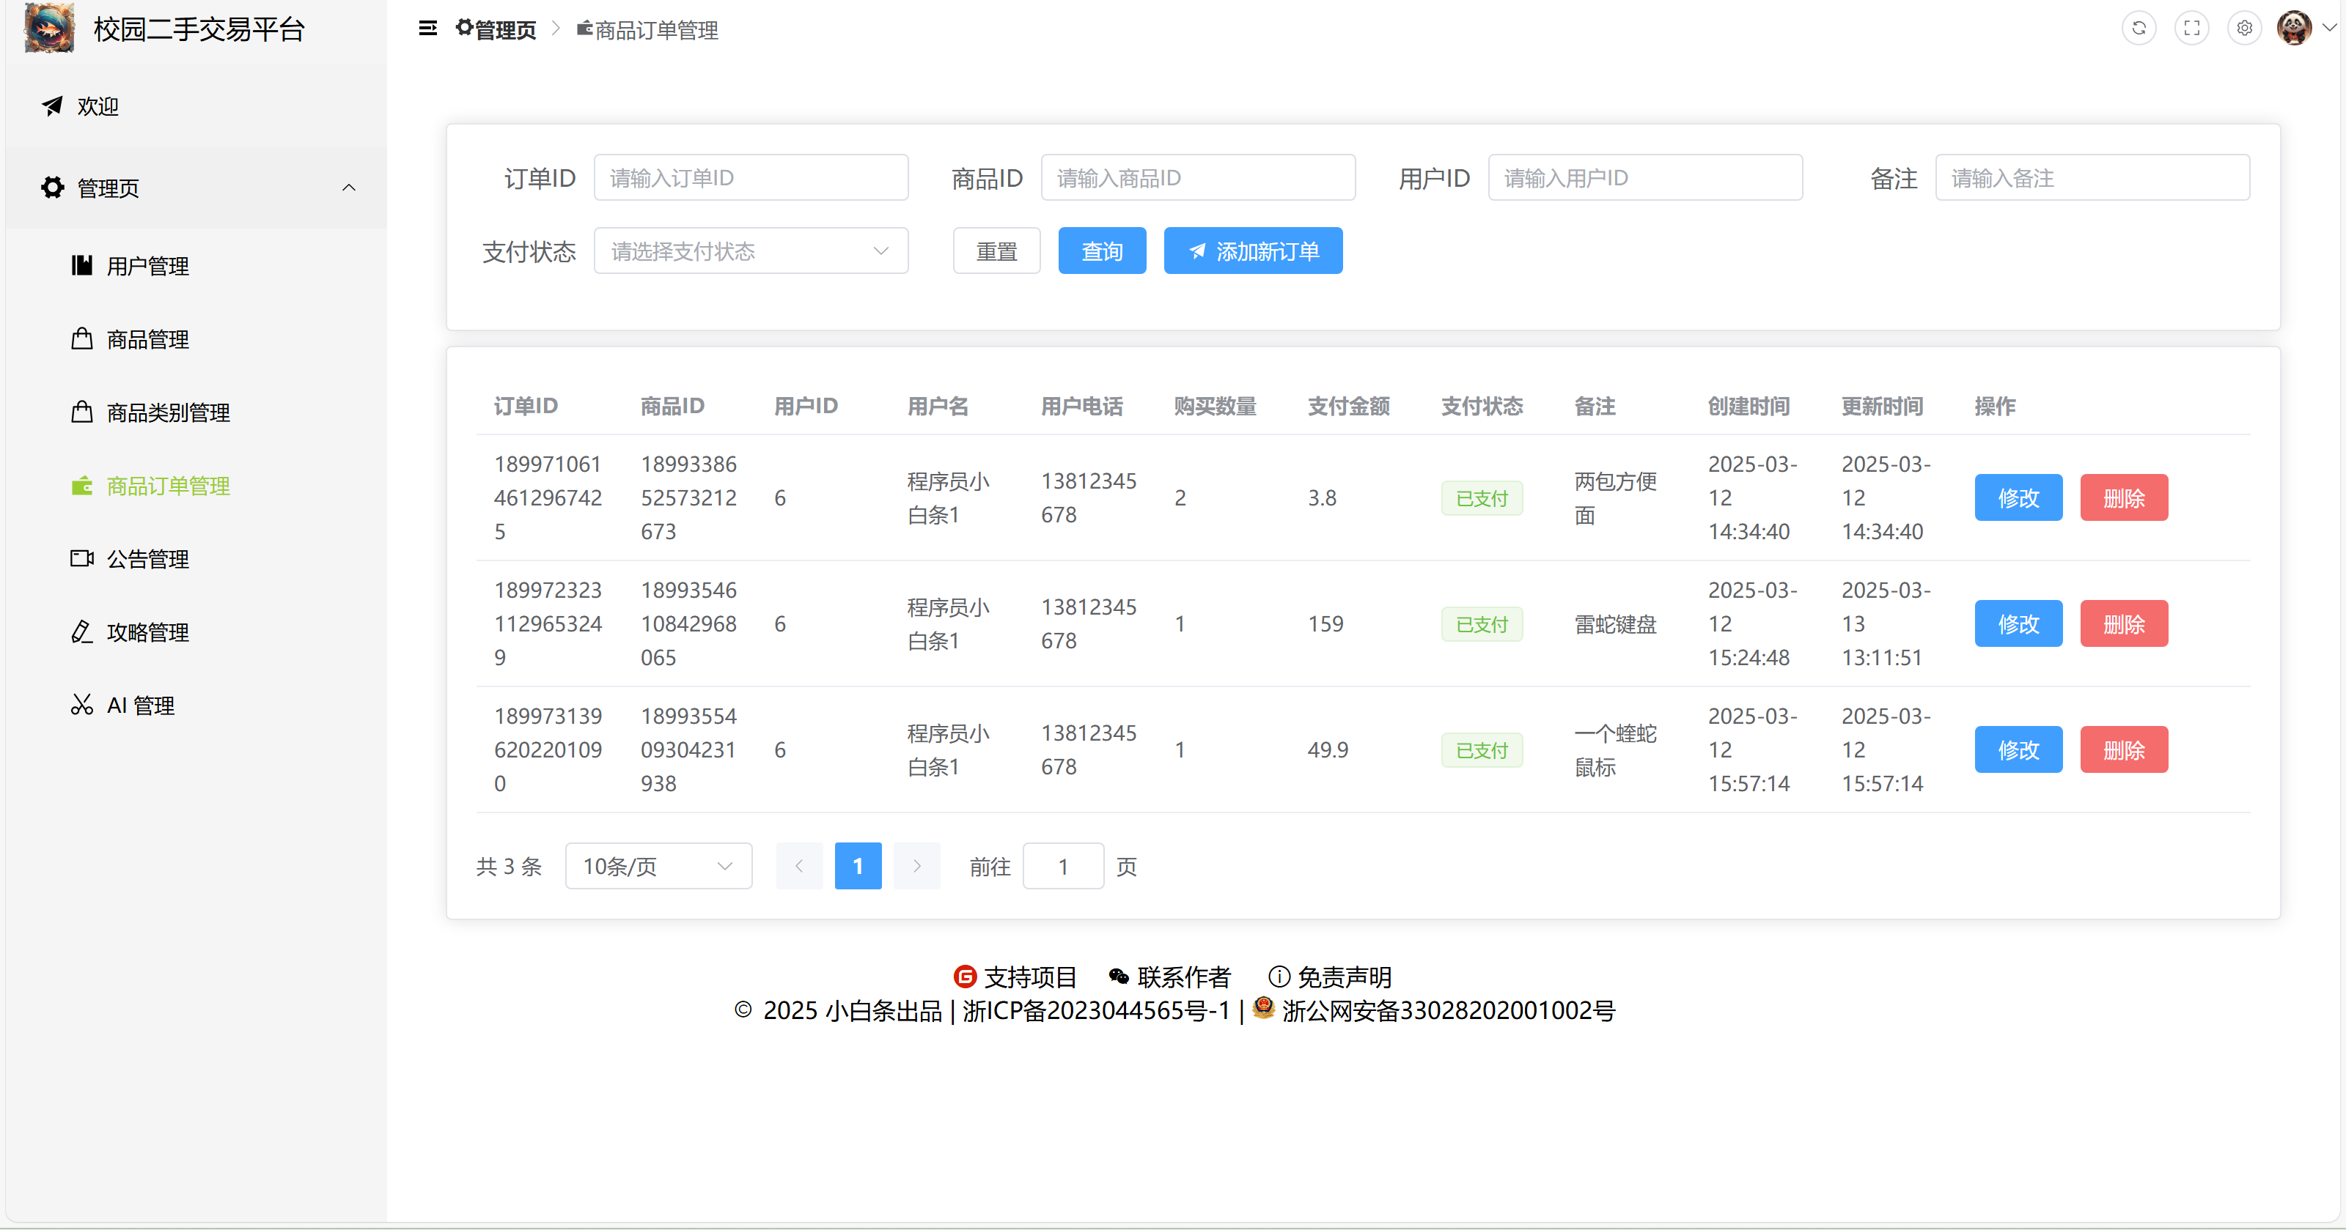Go to 用户管理 in sidebar

(x=147, y=266)
